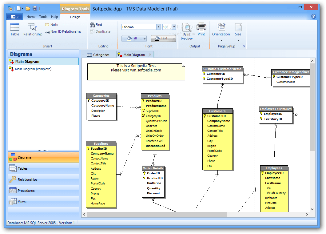Select the Relationship insert tool

[33, 29]
